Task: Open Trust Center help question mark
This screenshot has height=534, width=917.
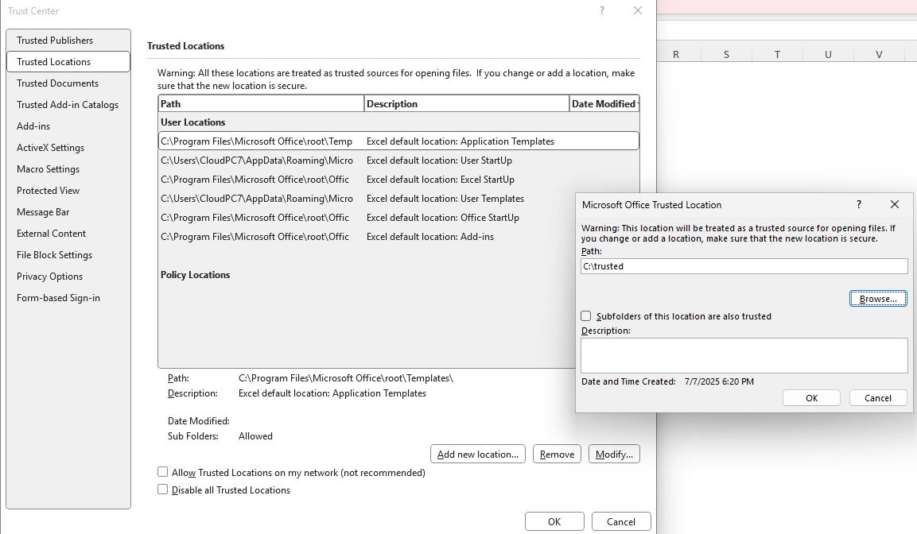Action: click(x=602, y=10)
